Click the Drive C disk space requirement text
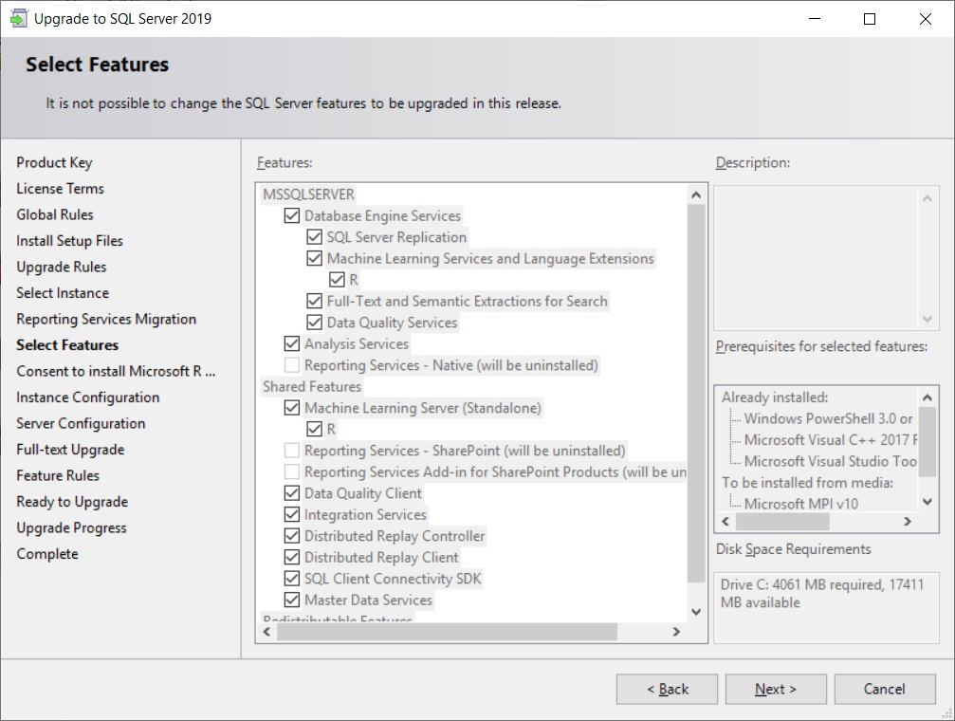The image size is (955, 721). click(821, 594)
